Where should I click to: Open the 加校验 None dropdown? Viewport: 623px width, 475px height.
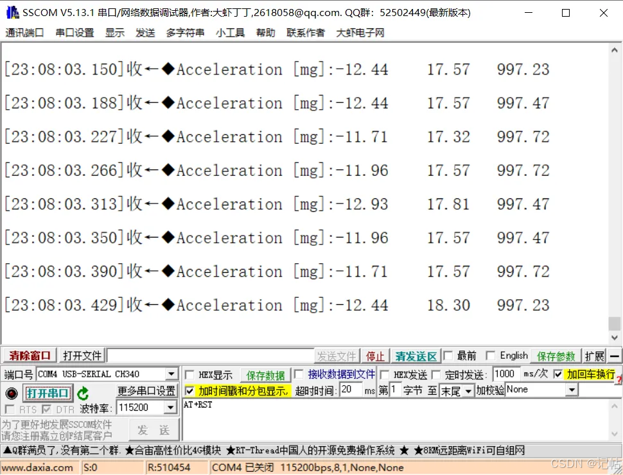pos(572,390)
